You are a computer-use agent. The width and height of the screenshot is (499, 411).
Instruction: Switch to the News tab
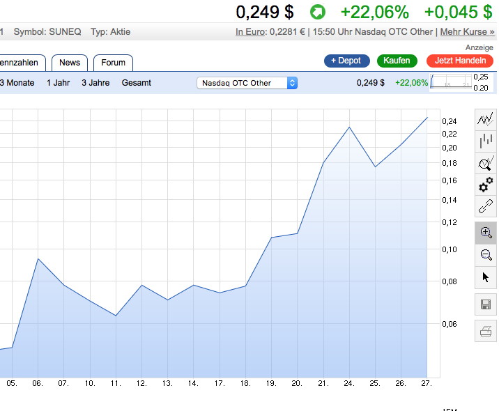coord(70,63)
